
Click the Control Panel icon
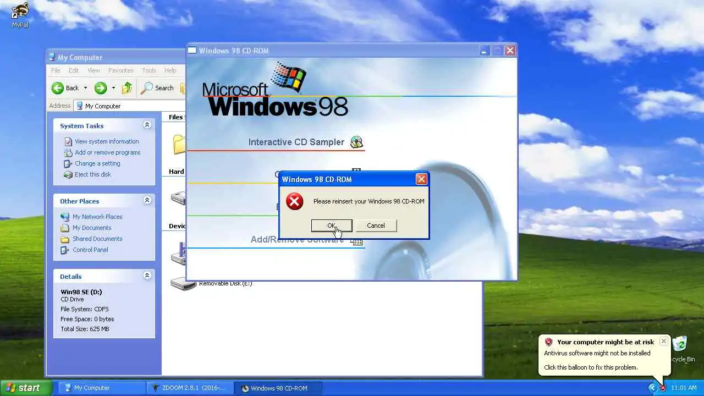65,250
